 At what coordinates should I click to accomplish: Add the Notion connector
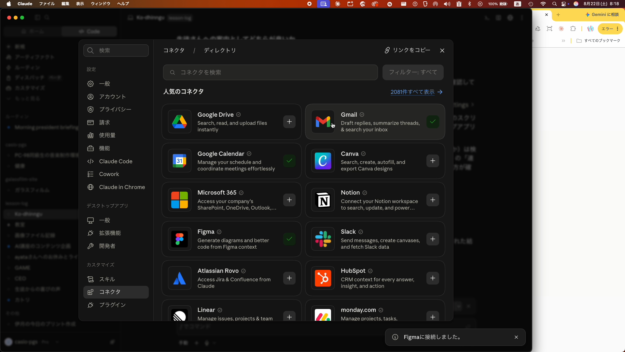[x=433, y=200]
